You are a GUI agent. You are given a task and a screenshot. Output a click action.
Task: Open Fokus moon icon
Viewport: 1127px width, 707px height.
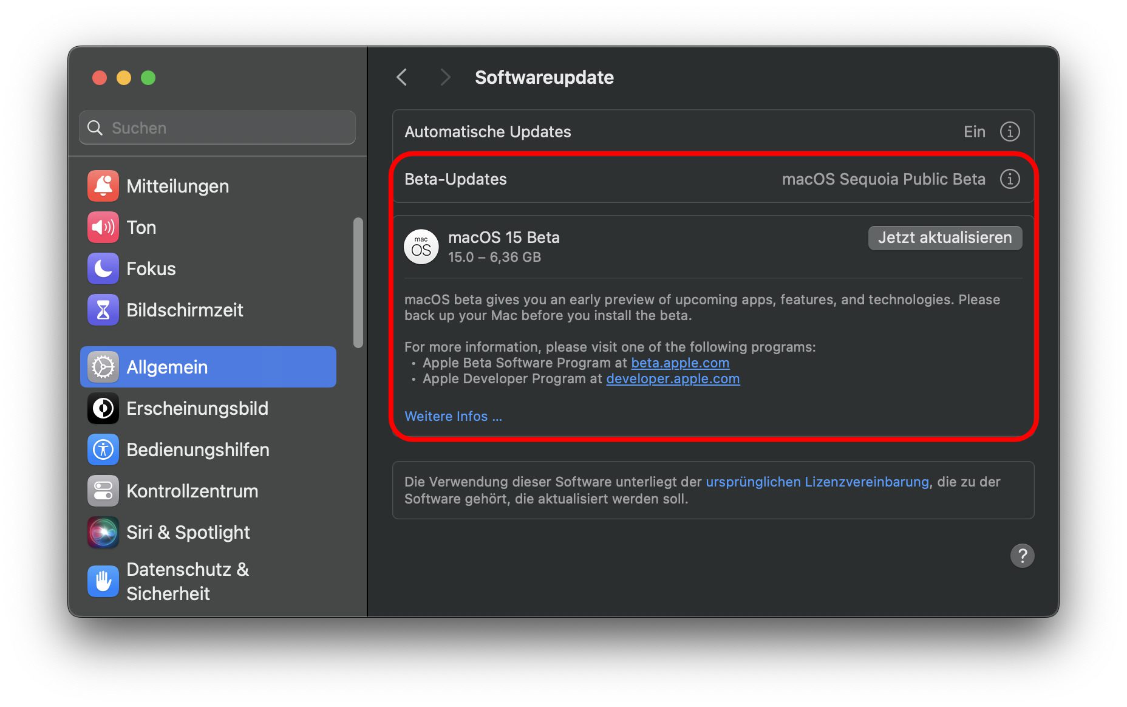tap(103, 268)
